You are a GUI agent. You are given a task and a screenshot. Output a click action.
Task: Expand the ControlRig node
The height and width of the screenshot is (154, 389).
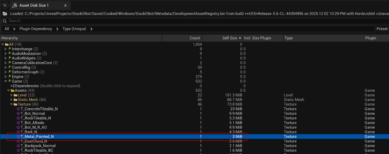[6, 67]
